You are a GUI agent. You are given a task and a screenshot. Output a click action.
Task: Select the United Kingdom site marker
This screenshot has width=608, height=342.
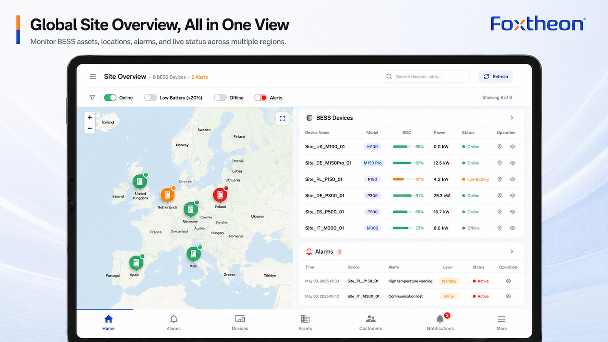click(x=140, y=181)
